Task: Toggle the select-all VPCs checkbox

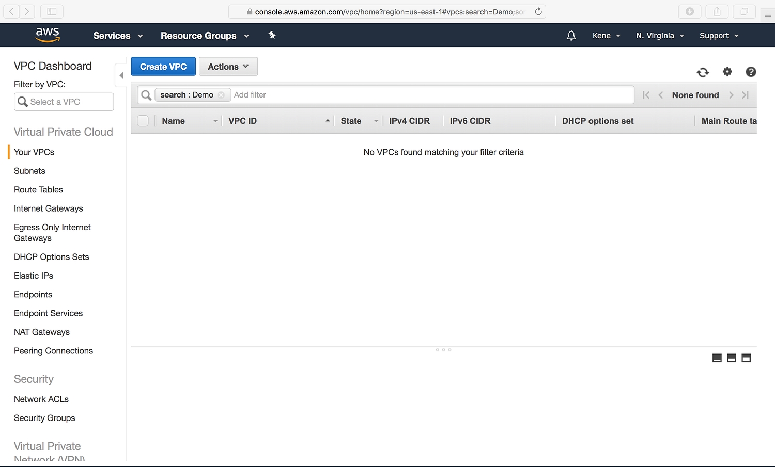Action: click(x=143, y=121)
